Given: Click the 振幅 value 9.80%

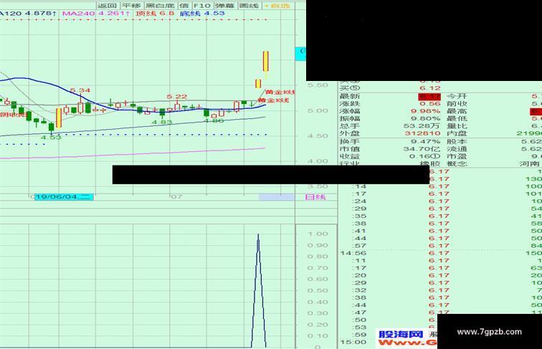Looking at the screenshot, I should [426, 118].
